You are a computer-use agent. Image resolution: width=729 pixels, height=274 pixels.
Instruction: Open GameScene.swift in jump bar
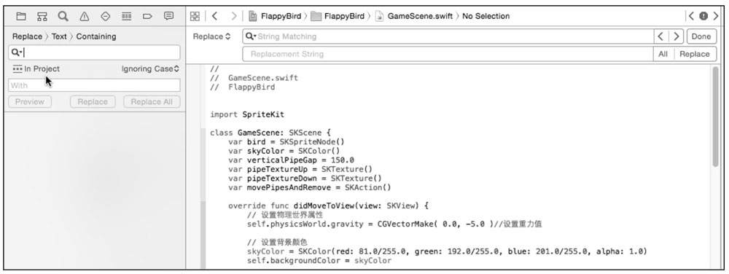(414, 16)
